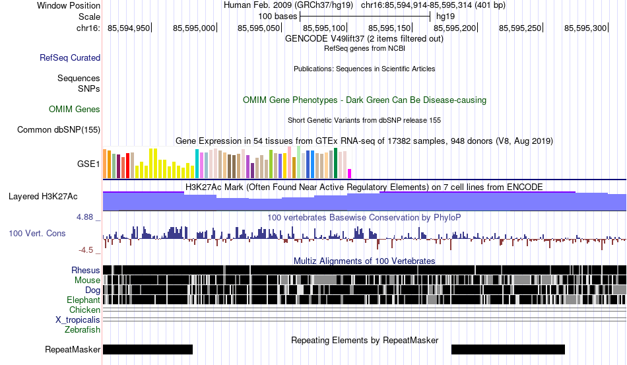Click the magenta bar in GTEx chart
The image size is (627, 365).
point(350,174)
